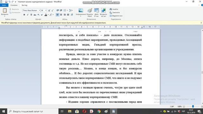Click the Копіювати copy button
Viewport: 203px width, 114px height.
(15, 13)
